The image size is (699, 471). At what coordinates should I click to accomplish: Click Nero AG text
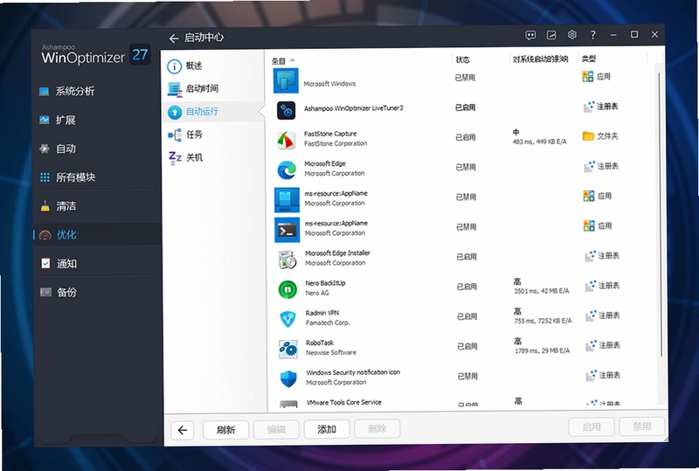317,293
